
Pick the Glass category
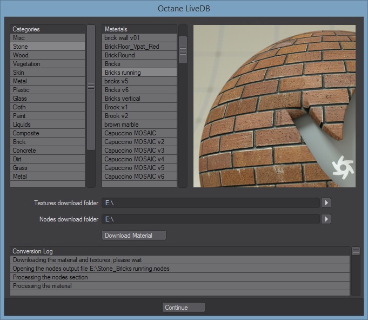48,99
